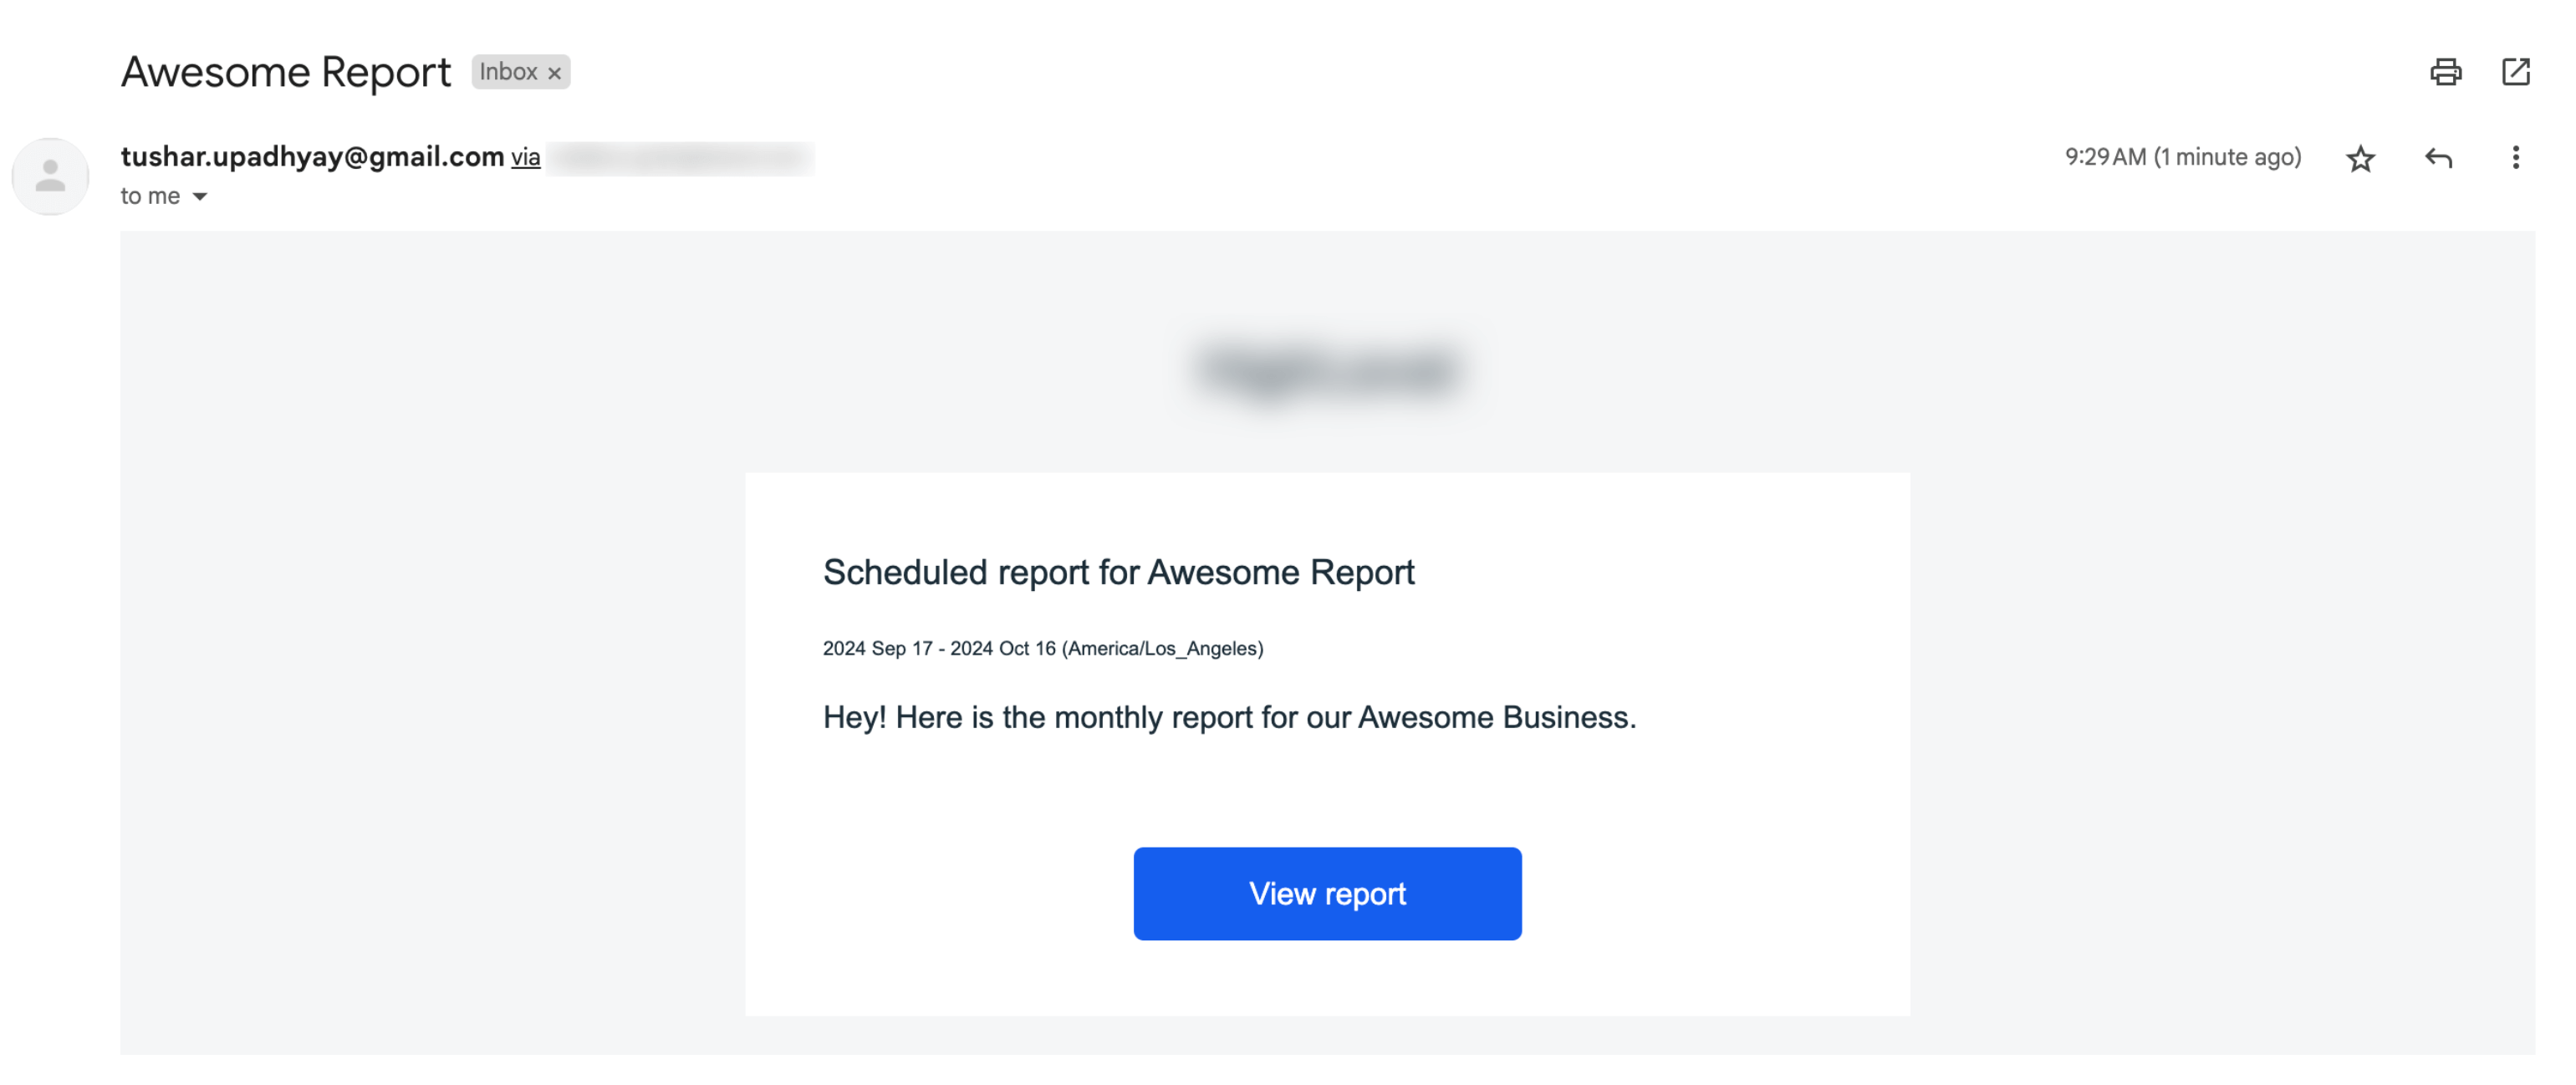Click the date range line 2024 Sep 17 - Oct 16

(x=1043, y=648)
